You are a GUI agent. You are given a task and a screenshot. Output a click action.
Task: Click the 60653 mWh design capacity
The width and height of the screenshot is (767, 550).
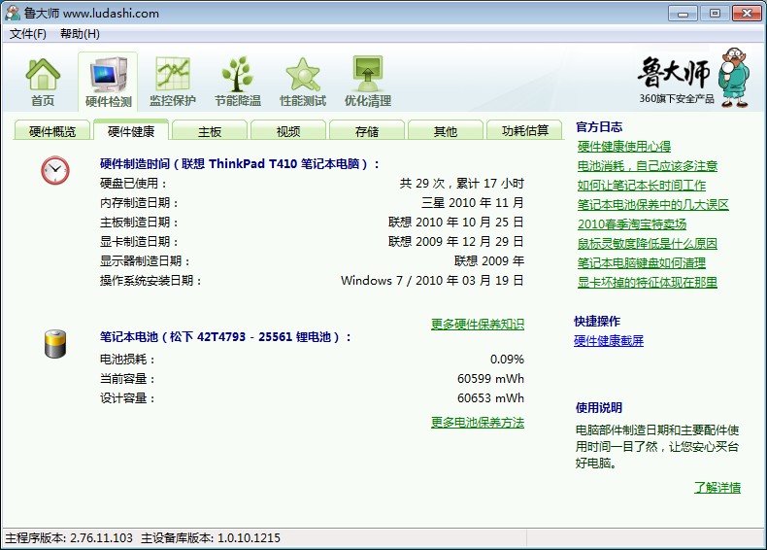490,398
